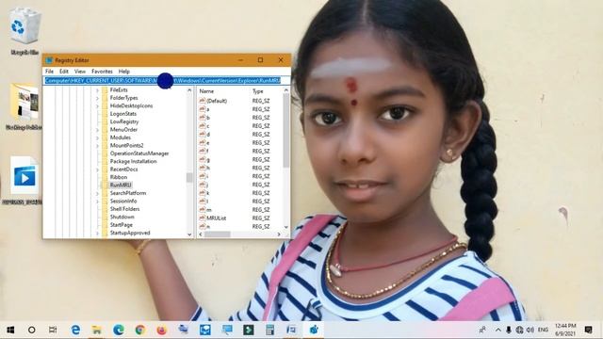
Task: Click the Cortana circle on the taskbar
Action: [32, 330]
